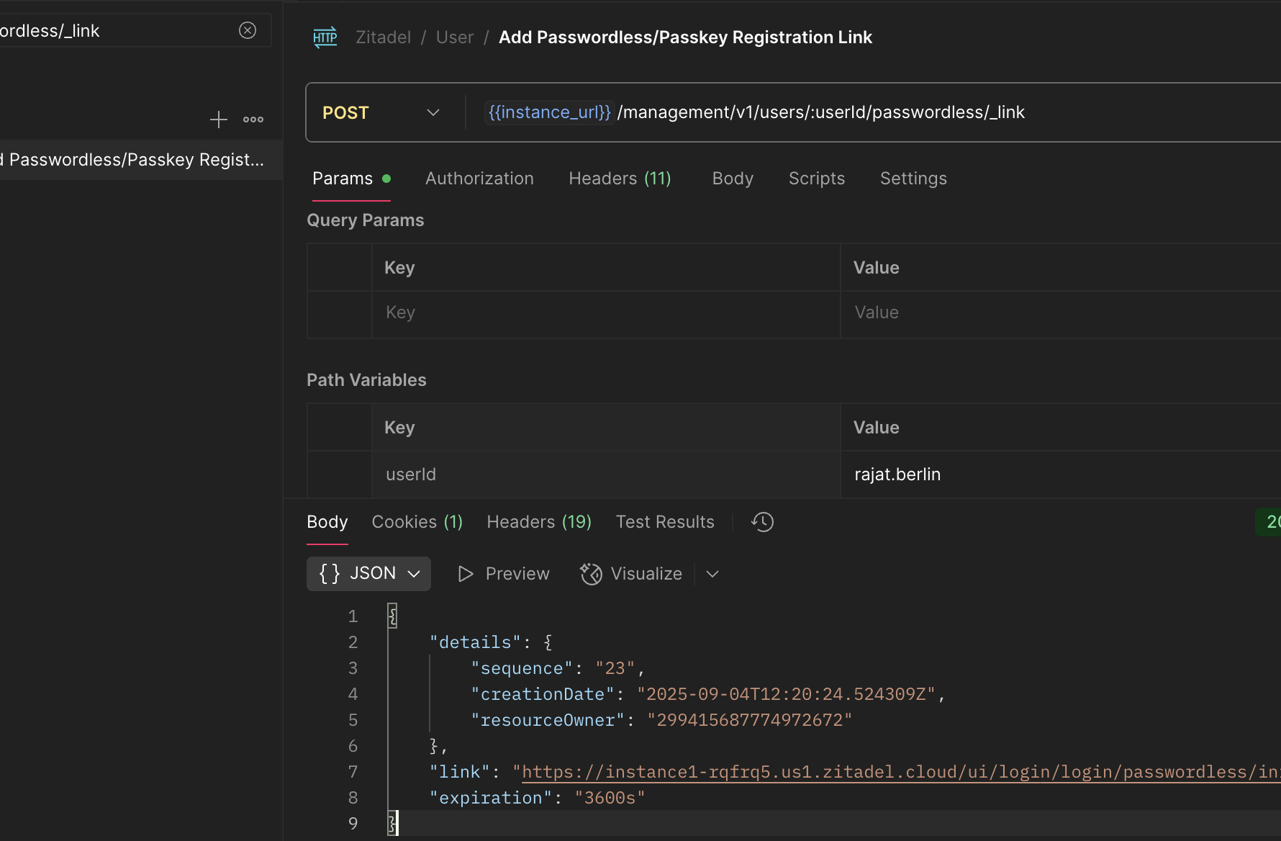Click the Visualize button
Viewport: 1281px width, 841px height.
631,574
